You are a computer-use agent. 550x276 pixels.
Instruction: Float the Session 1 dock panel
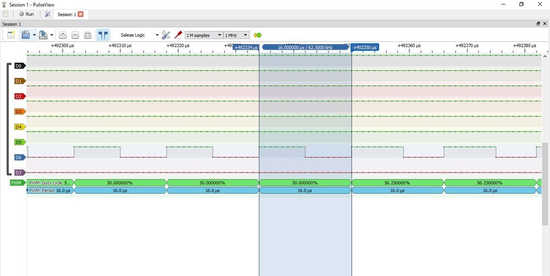[x=539, y=24]
